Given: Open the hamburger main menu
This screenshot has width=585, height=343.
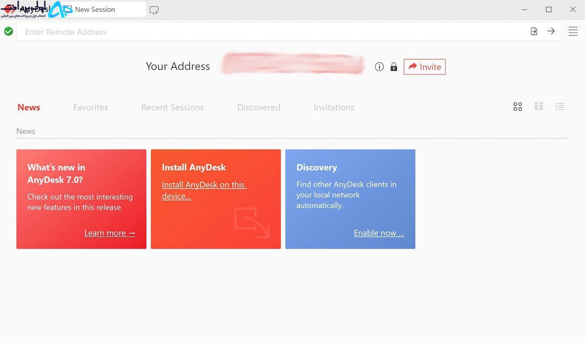Looking at the screenshot, I should pos(573,31).
